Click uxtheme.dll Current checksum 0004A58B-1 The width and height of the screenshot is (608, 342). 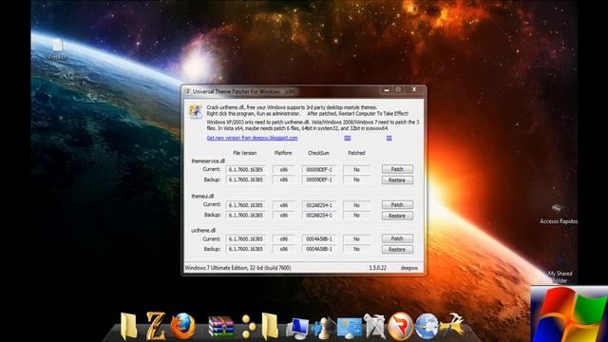[319, 238]
